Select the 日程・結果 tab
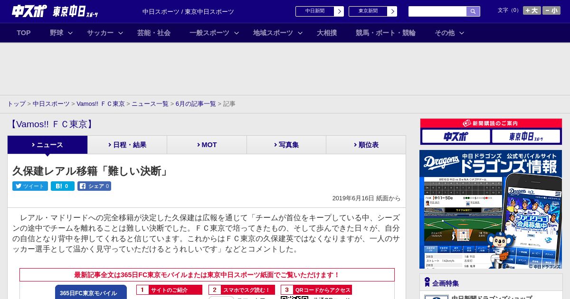The image size is (570, 299). point(127,145)
